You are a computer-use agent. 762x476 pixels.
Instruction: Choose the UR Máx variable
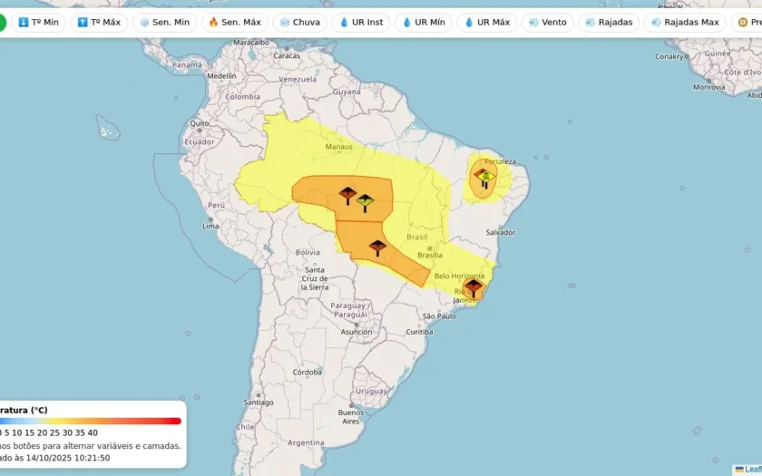(x=487, y=23)
